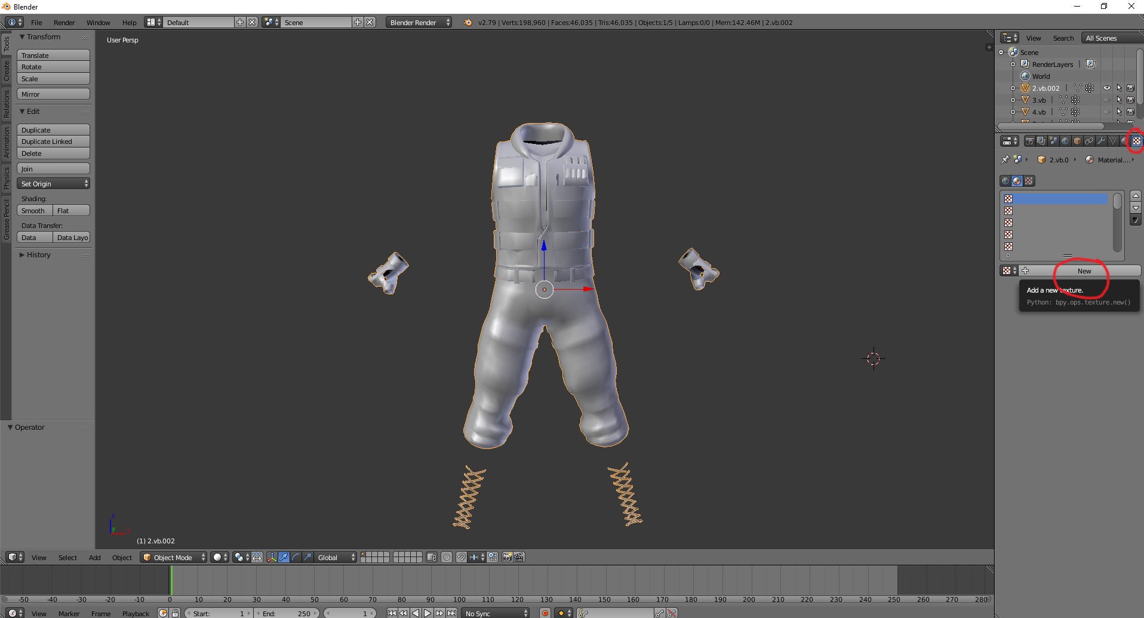Click the End frame input field
1144x618 pixels.
point(287,613)
